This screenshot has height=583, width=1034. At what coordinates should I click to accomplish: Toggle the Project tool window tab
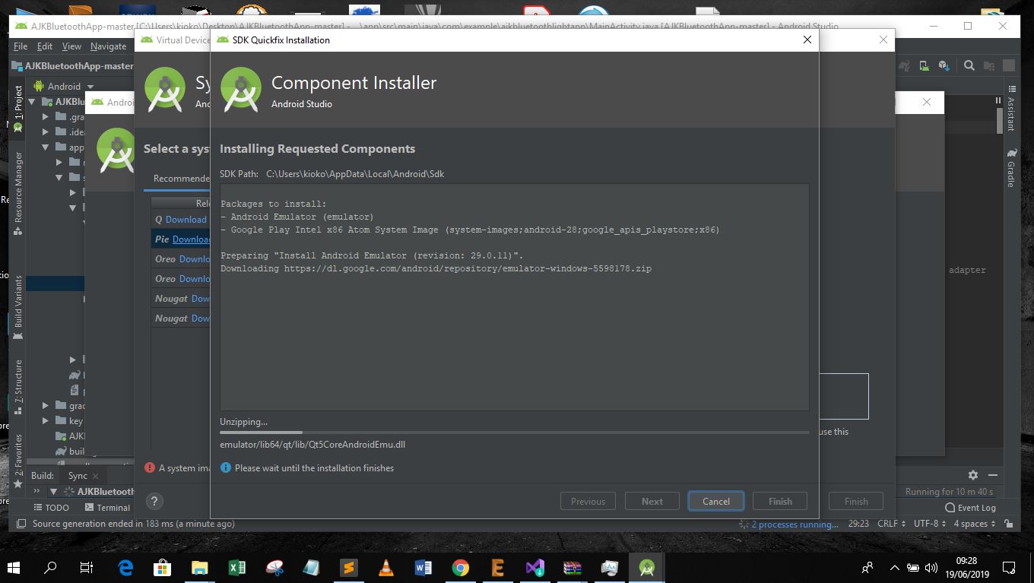18,108
